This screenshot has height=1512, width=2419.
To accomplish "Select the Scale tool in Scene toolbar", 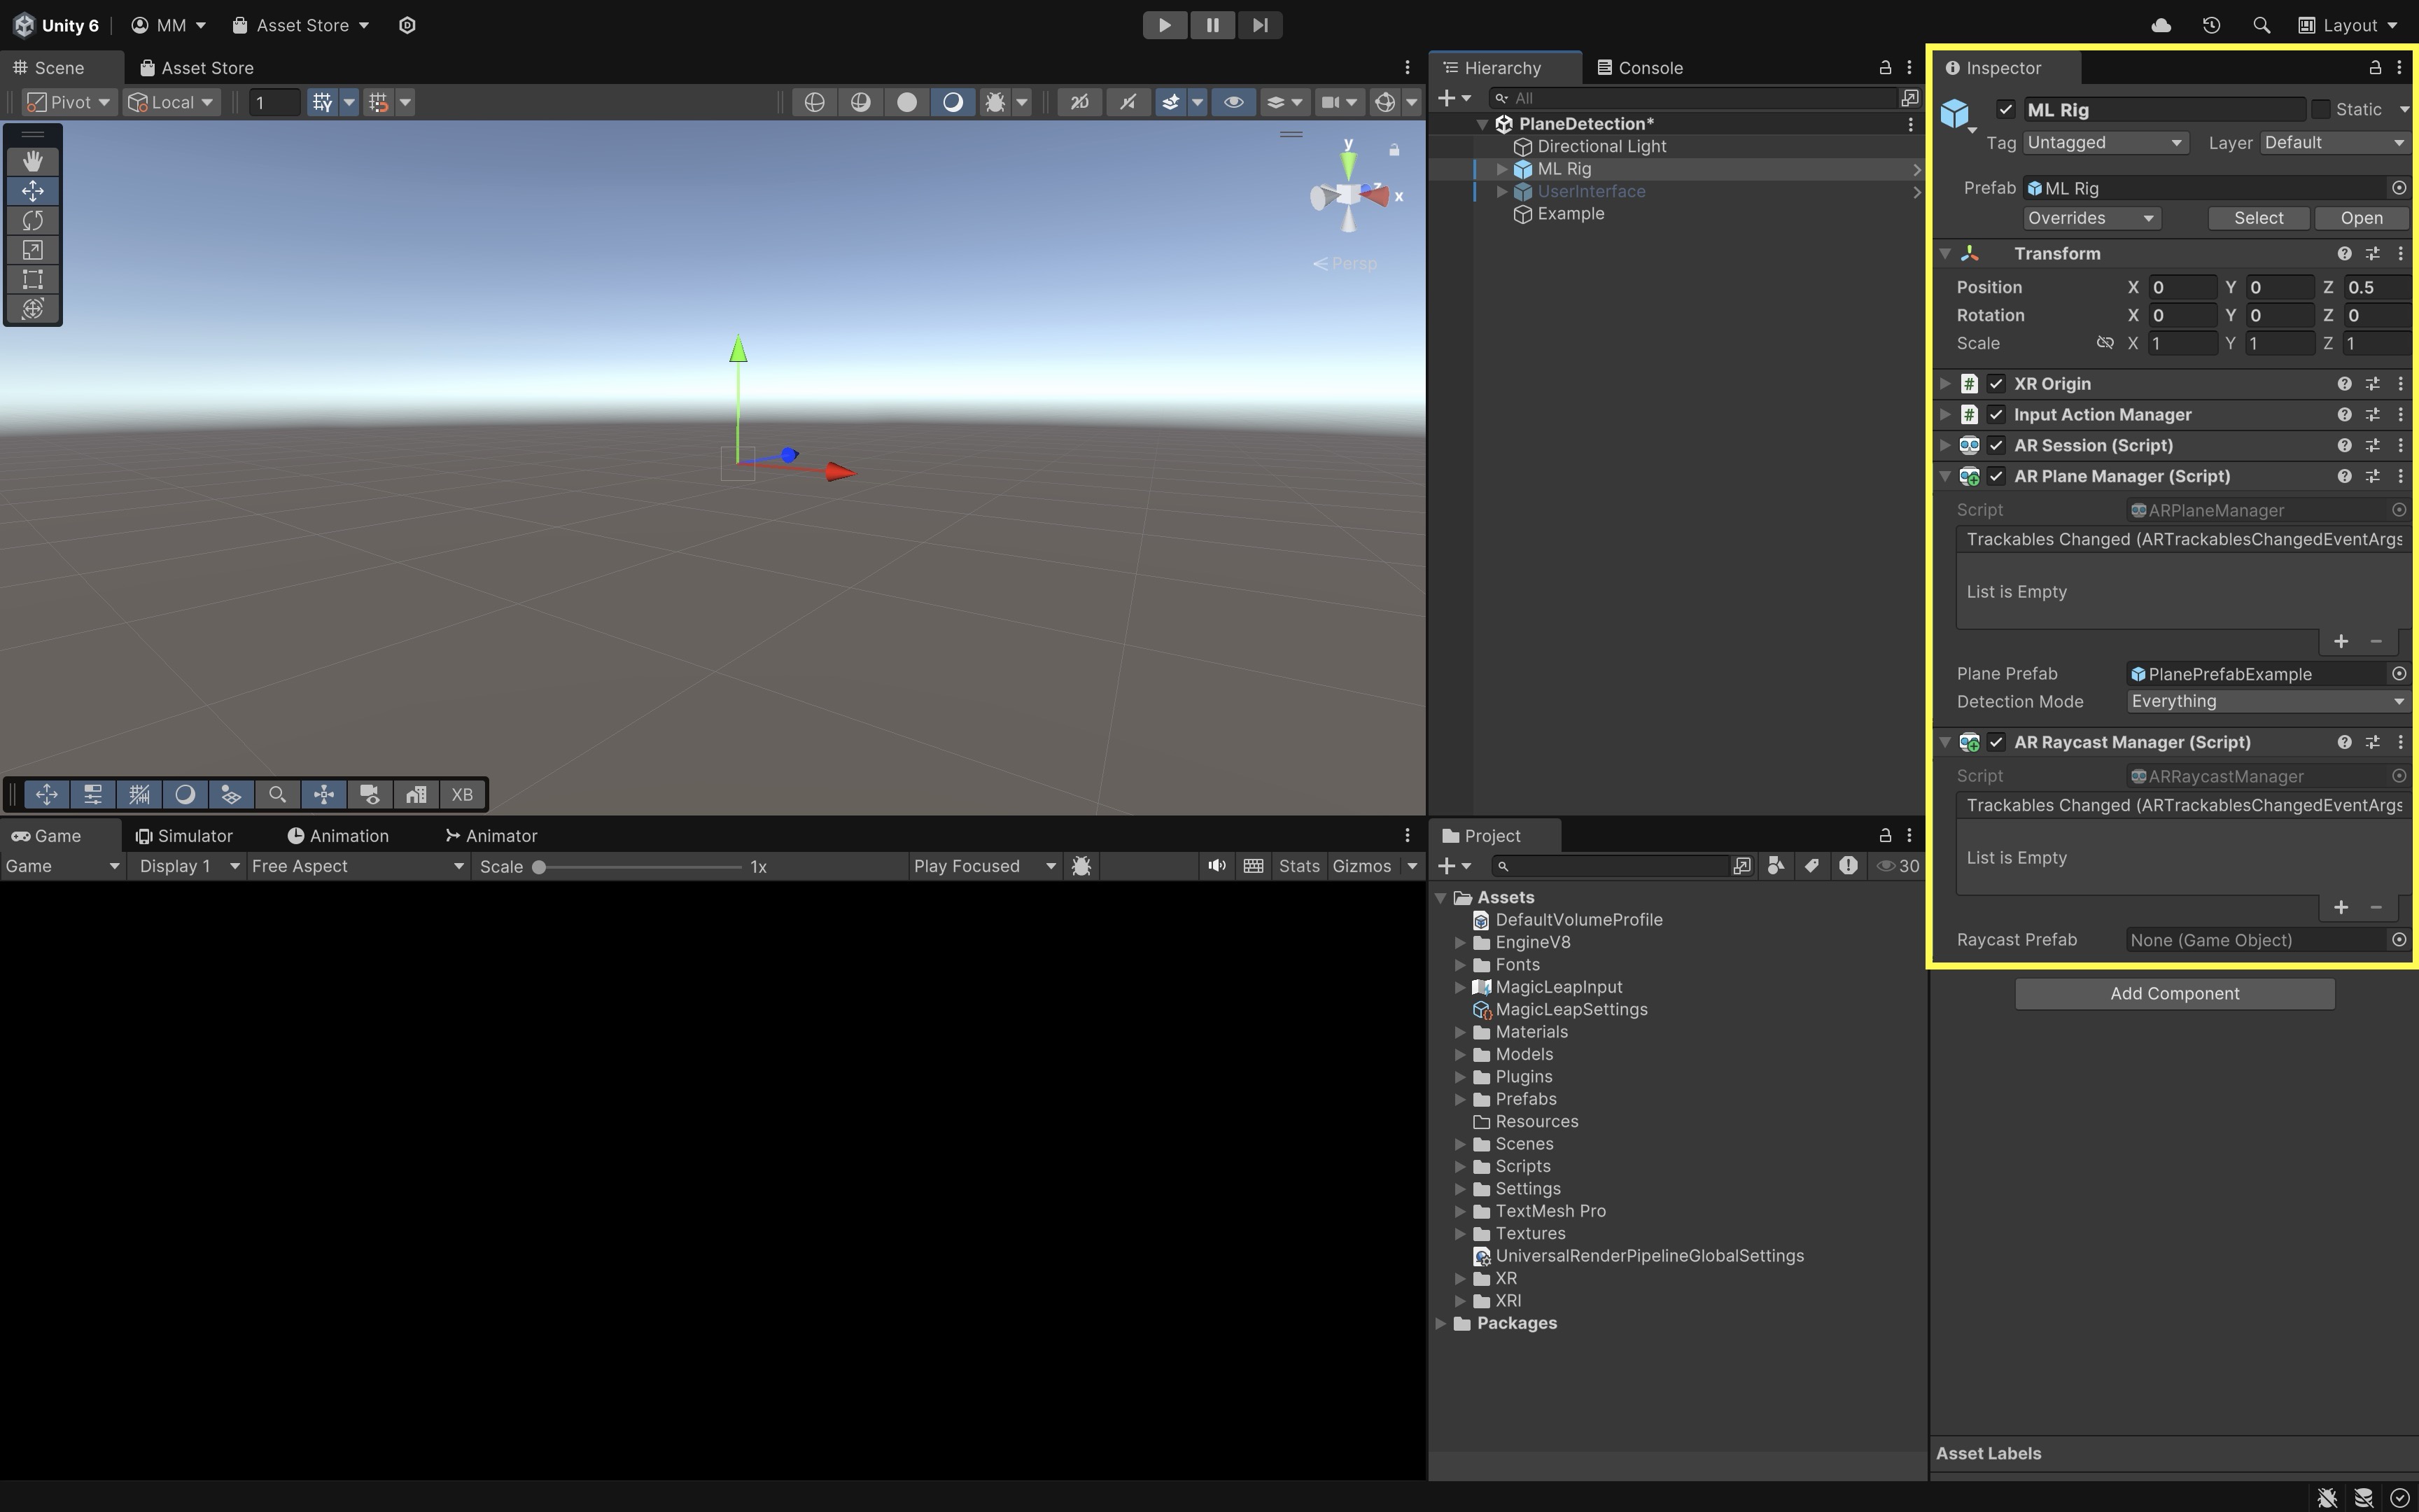I will (x=32, y=250).
